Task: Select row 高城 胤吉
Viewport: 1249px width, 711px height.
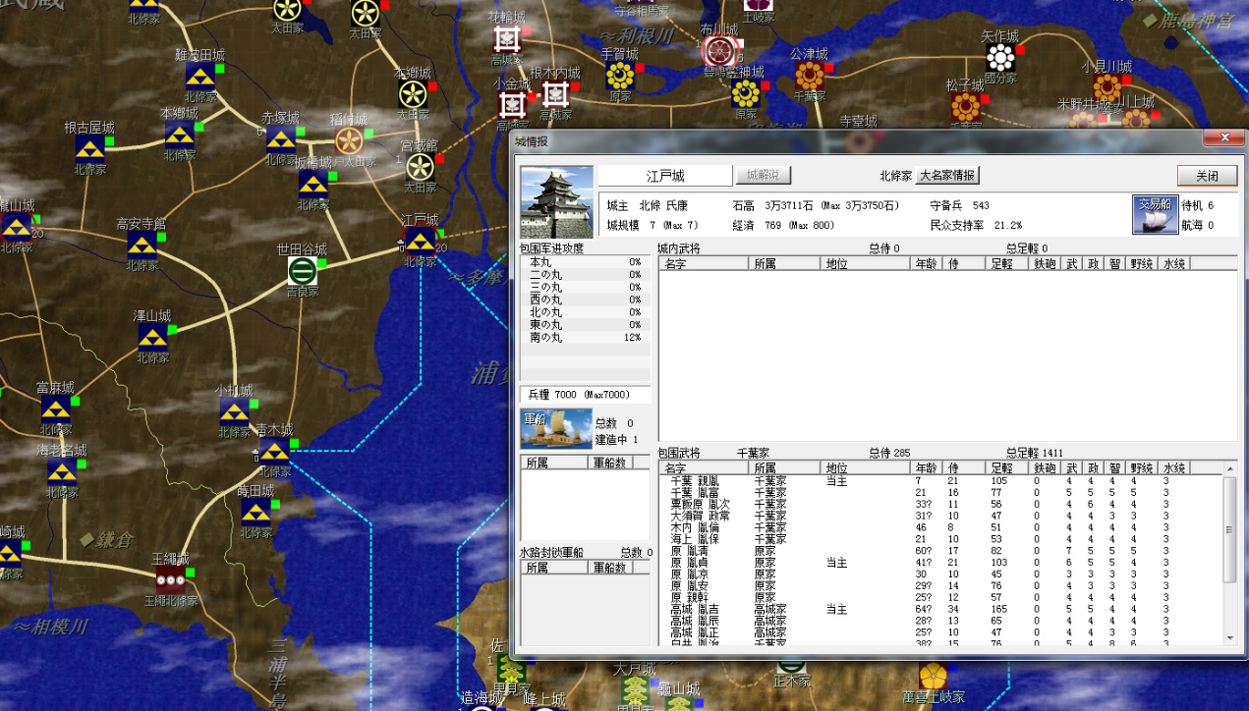Action: (939, 609)
